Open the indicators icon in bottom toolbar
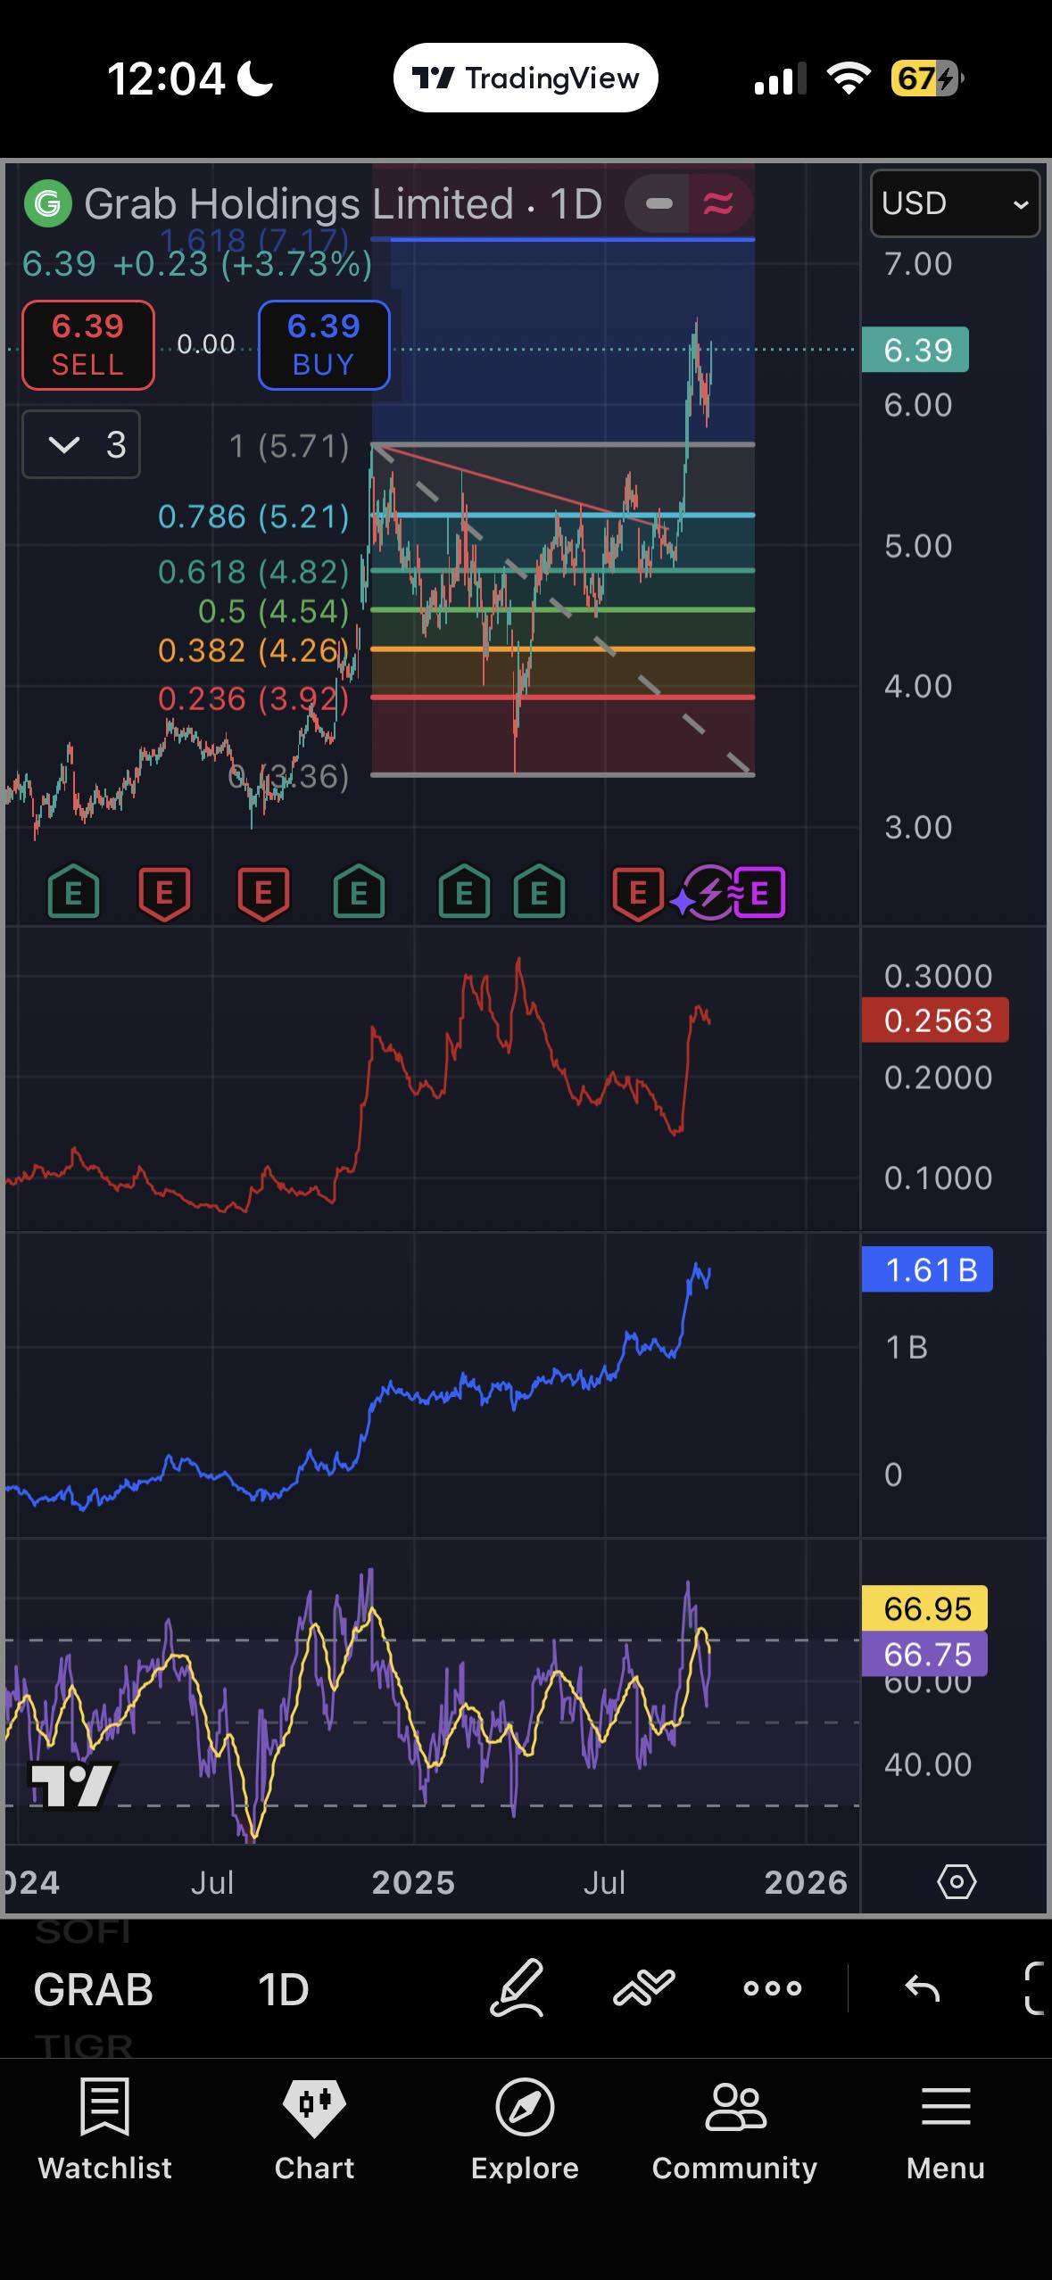1052x2280 pixels. pos(643,1988)
